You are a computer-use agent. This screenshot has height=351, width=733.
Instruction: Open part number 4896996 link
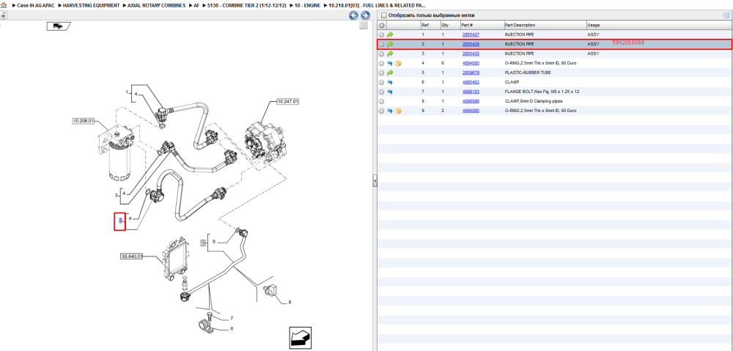471,101
